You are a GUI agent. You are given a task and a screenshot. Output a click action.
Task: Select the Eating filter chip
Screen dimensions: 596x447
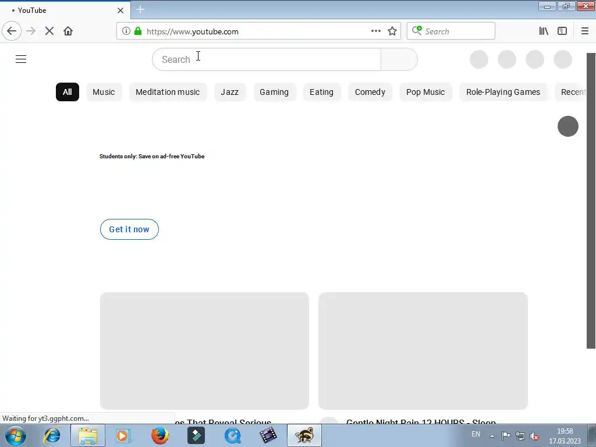point(321,92)
